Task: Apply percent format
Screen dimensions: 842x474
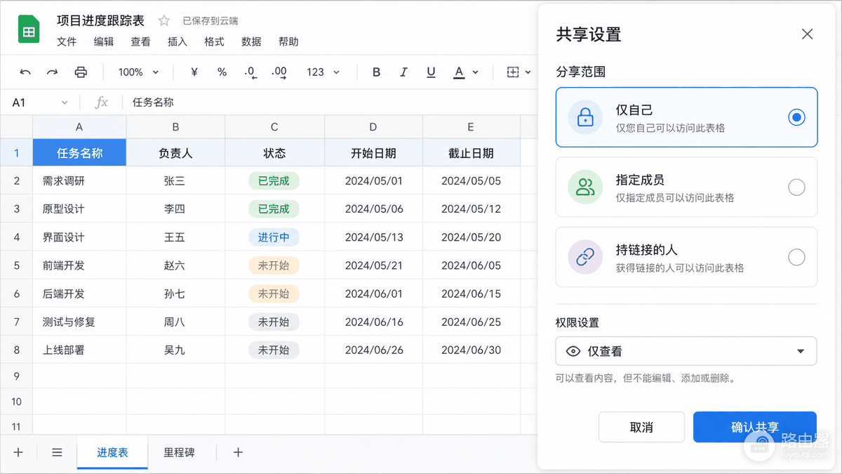Action: click(x=222, y=72)
